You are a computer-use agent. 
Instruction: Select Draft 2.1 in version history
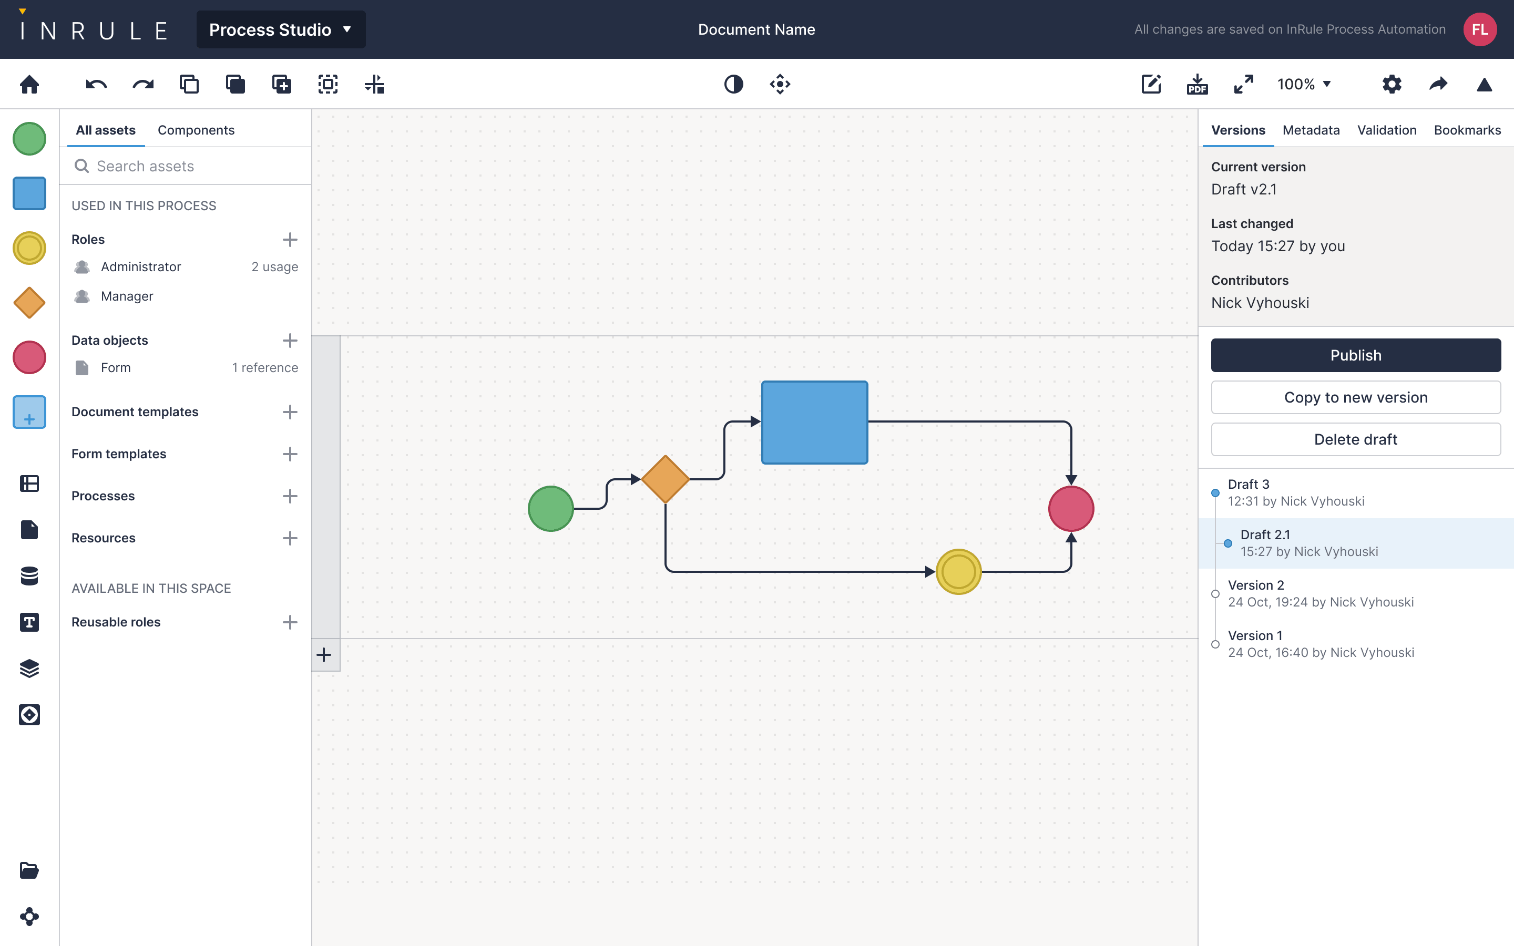coord(1356,543)
